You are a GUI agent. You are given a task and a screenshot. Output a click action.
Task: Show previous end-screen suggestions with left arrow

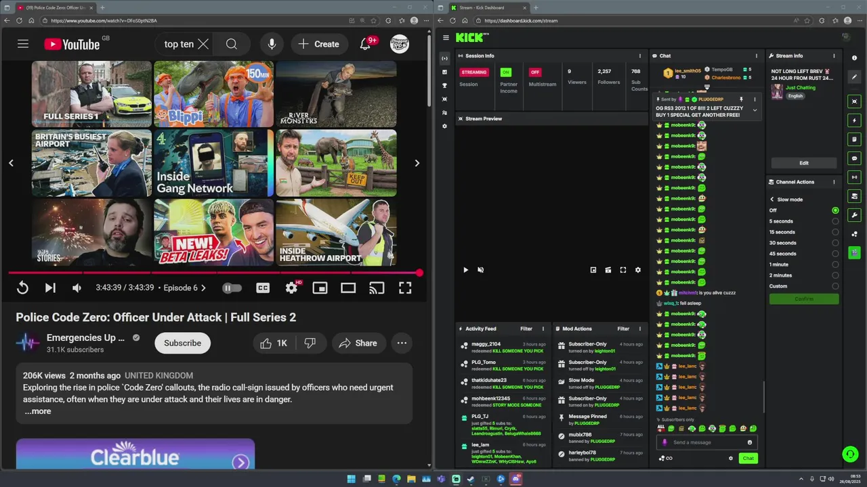11,163
